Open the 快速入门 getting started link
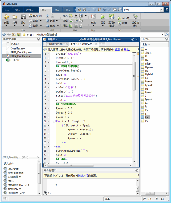This screenshot has width=171, height=203. pos(83,175)
